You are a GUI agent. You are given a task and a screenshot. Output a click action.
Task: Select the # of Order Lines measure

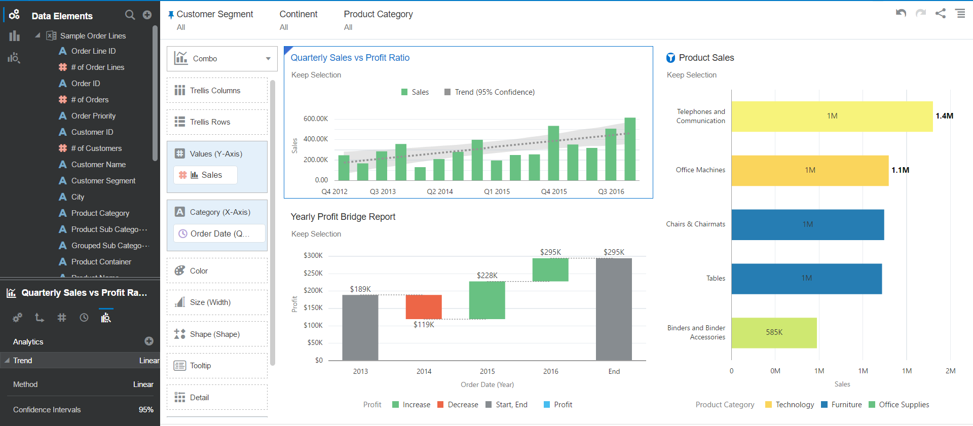click(x=97, y=67)
